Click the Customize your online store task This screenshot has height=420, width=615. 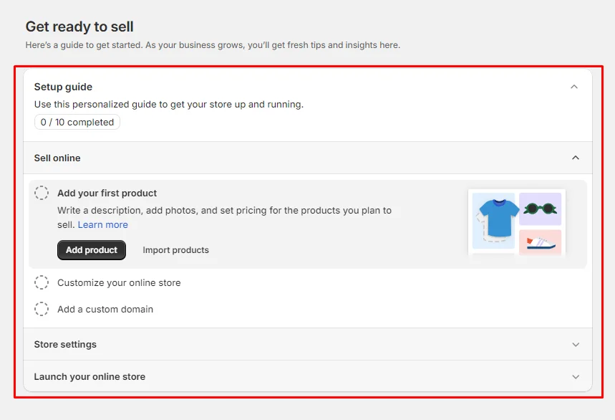tap(119, 282)
